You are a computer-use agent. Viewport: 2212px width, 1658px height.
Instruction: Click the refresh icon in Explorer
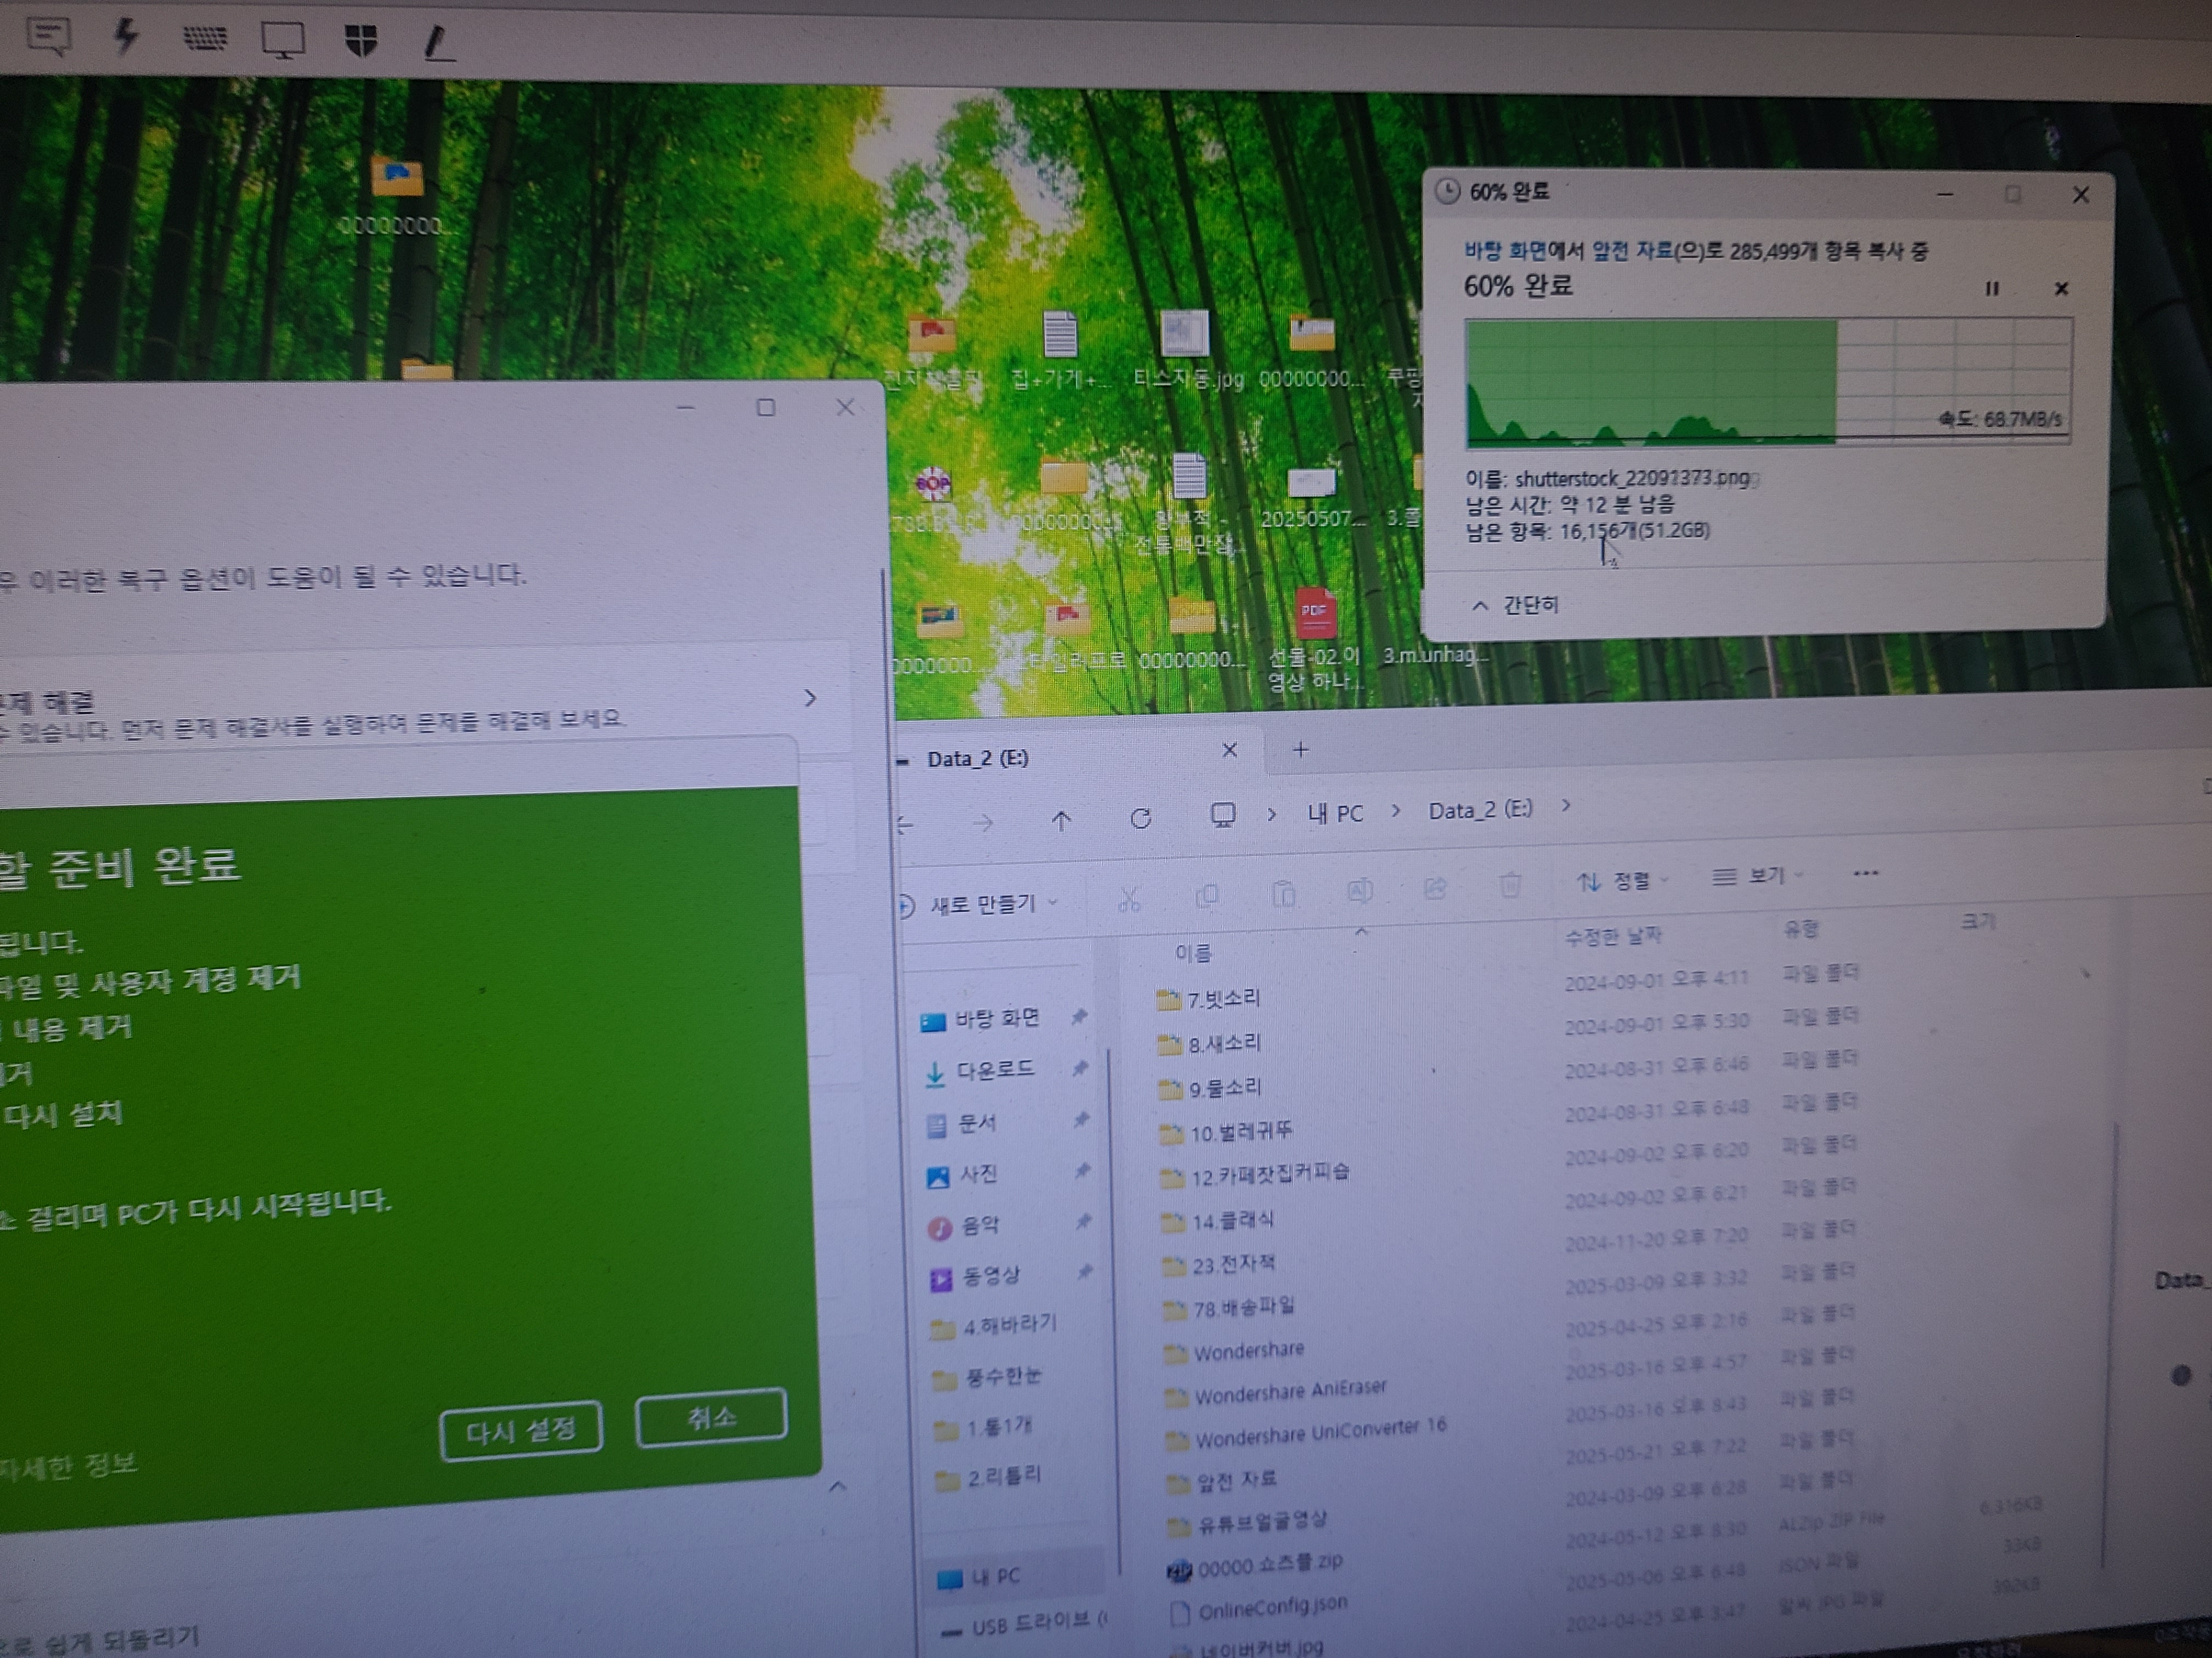(x=1141, y=820)
